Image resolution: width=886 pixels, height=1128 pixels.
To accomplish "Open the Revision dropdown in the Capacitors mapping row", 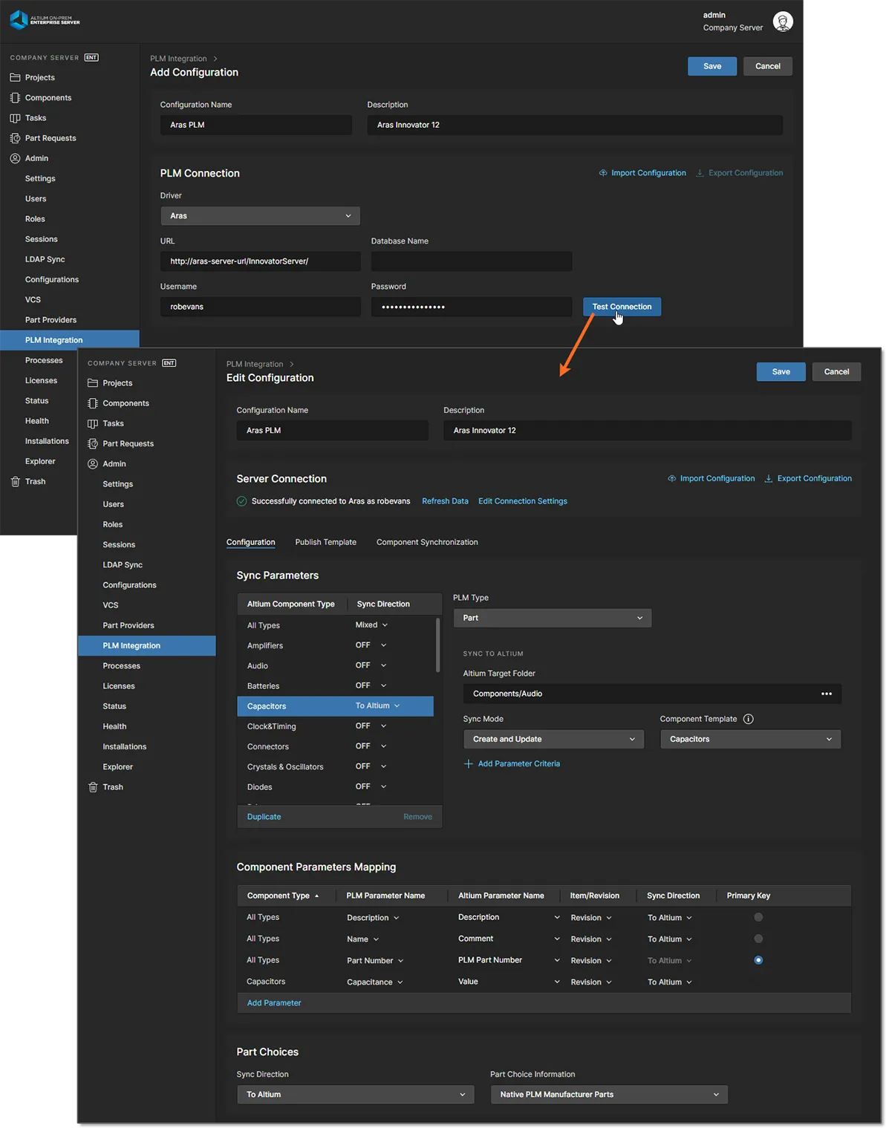I will (x=591, y=982).
